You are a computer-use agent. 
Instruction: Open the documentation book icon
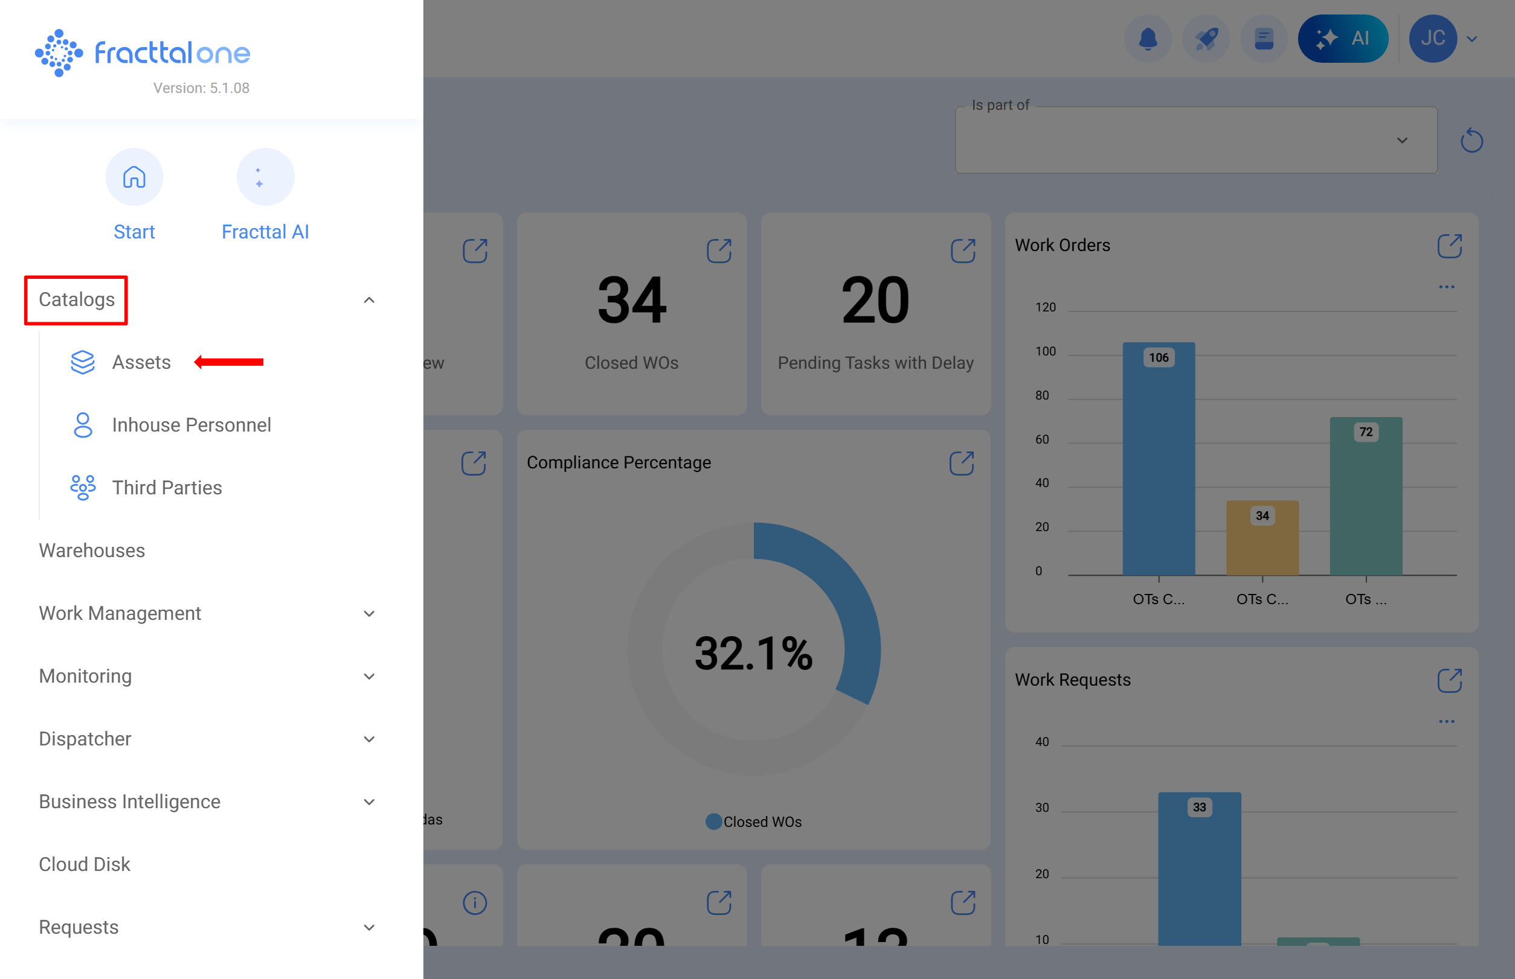[1263, 38]
